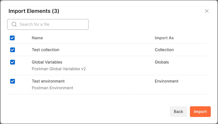The width and height of the screenshot is (218, 124).
Task: Deselect the Test environment checkbox
Action: tap(13, 81)
